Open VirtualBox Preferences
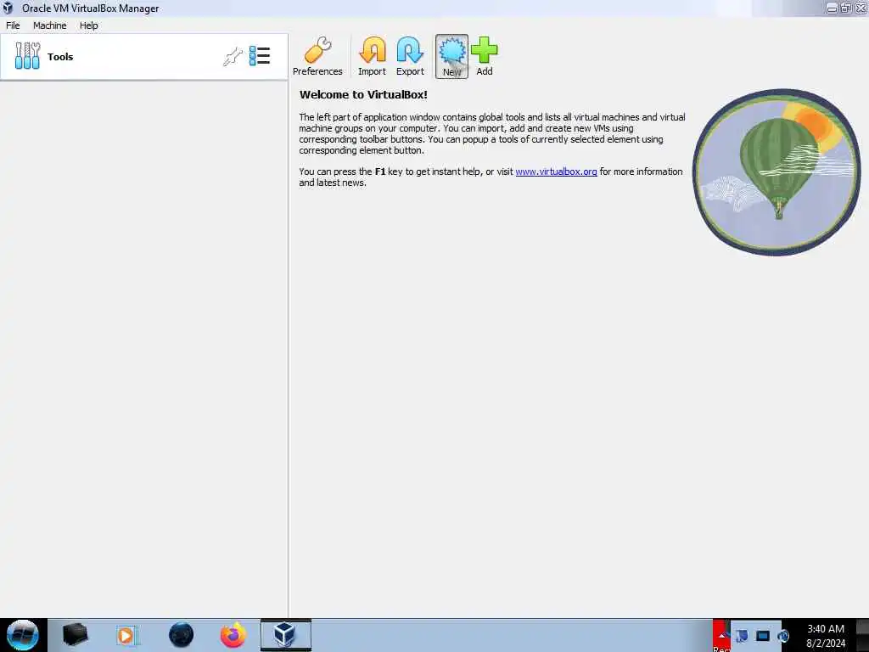This screenshot has width=869, height=652. pos(317,57)
